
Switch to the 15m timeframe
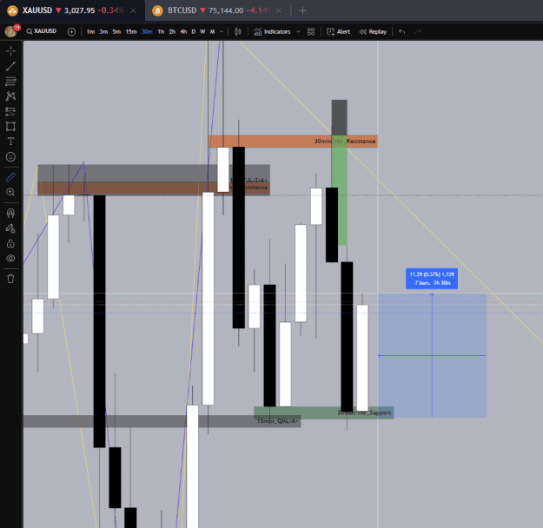click(x=131, y=32)
